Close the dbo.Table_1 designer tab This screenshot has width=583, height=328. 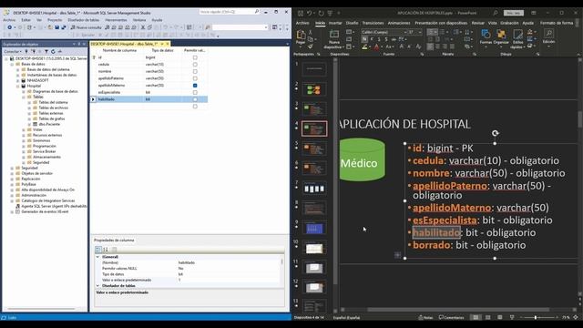point(168,44)
